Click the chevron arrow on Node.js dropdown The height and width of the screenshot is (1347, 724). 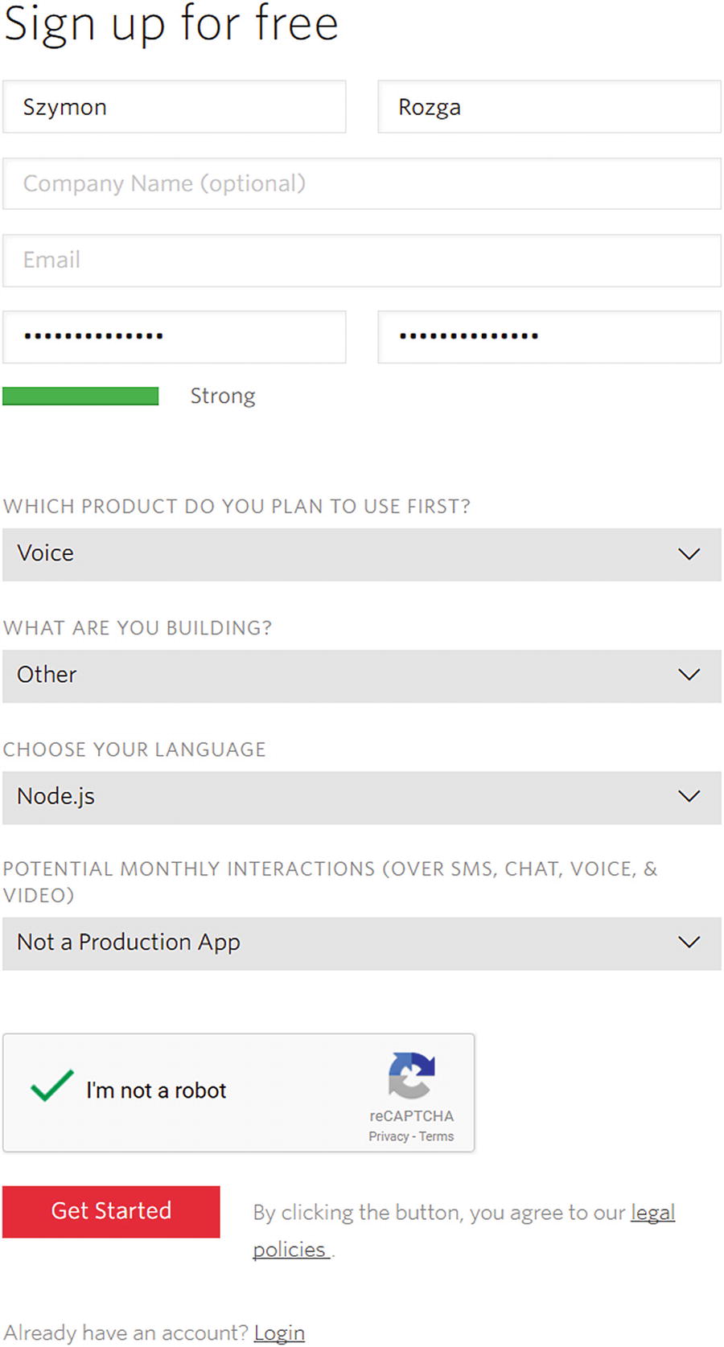[689, 797]
